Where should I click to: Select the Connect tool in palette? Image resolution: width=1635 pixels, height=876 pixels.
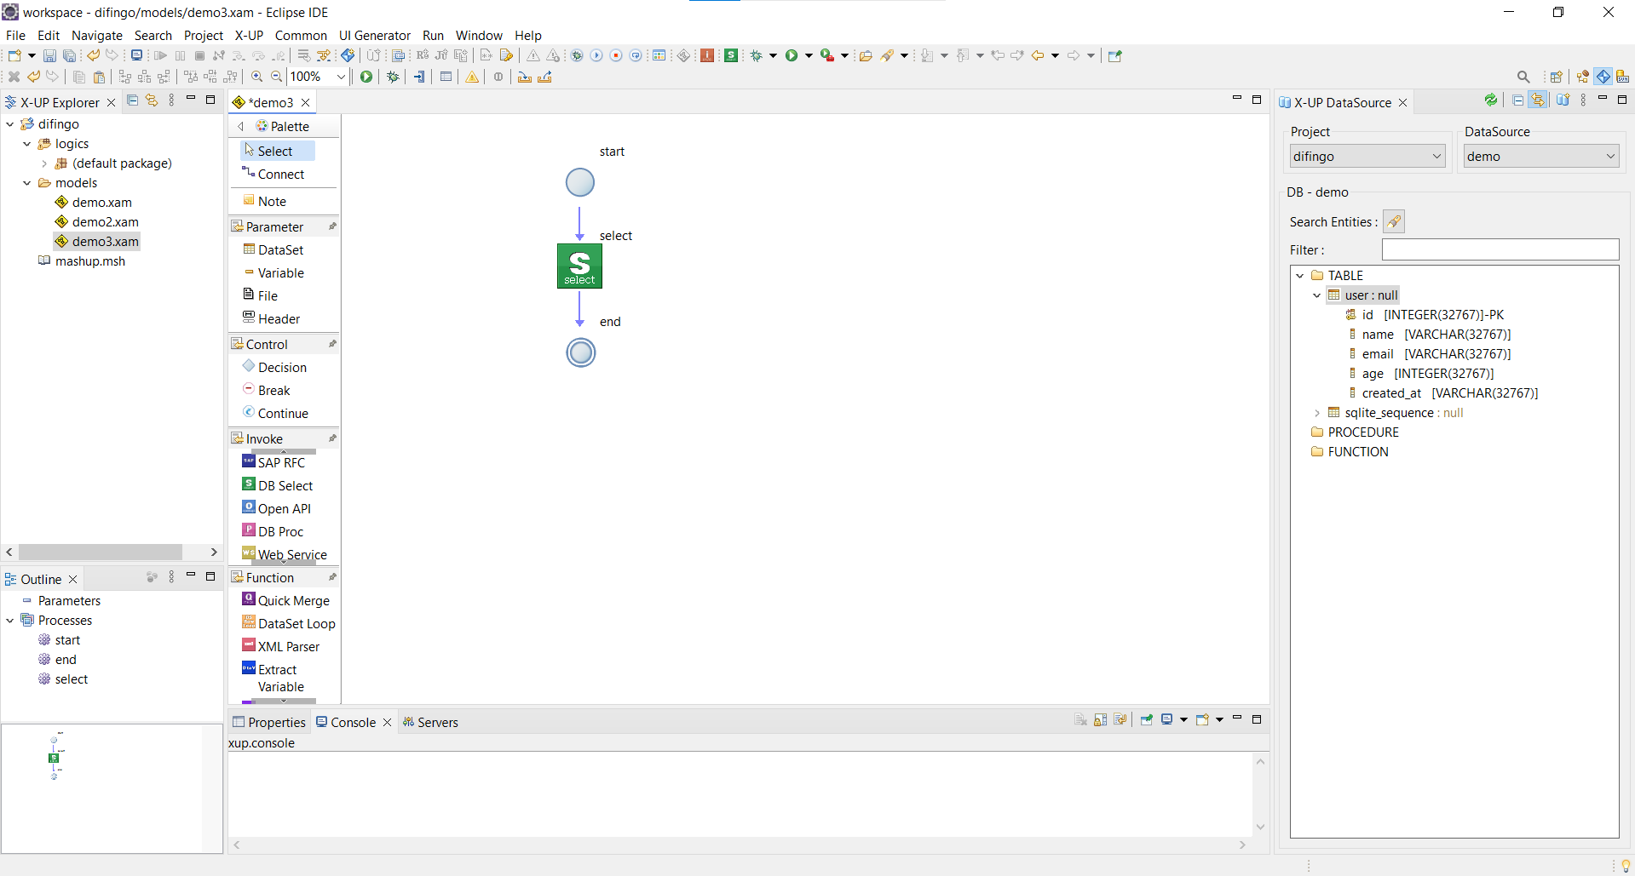(280, 174)
